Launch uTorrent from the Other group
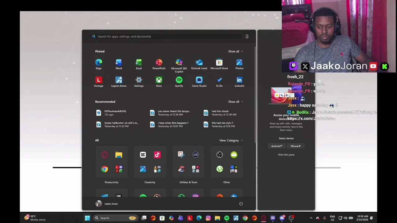The width and height of the screenshot is (397, 223). [x=220, y=169]
